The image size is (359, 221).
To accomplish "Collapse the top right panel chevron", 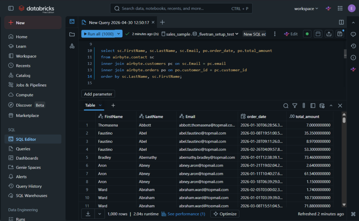I will (x=353, y=23).
